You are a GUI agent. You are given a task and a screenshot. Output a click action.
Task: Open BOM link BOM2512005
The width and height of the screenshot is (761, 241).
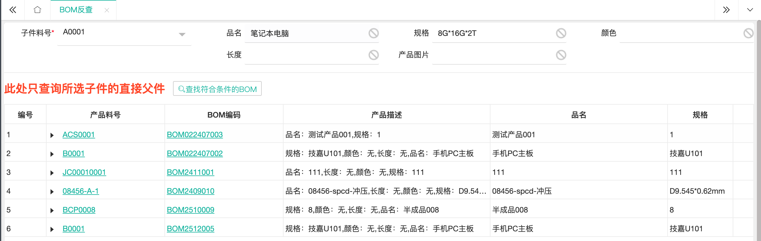click(190, 229)
